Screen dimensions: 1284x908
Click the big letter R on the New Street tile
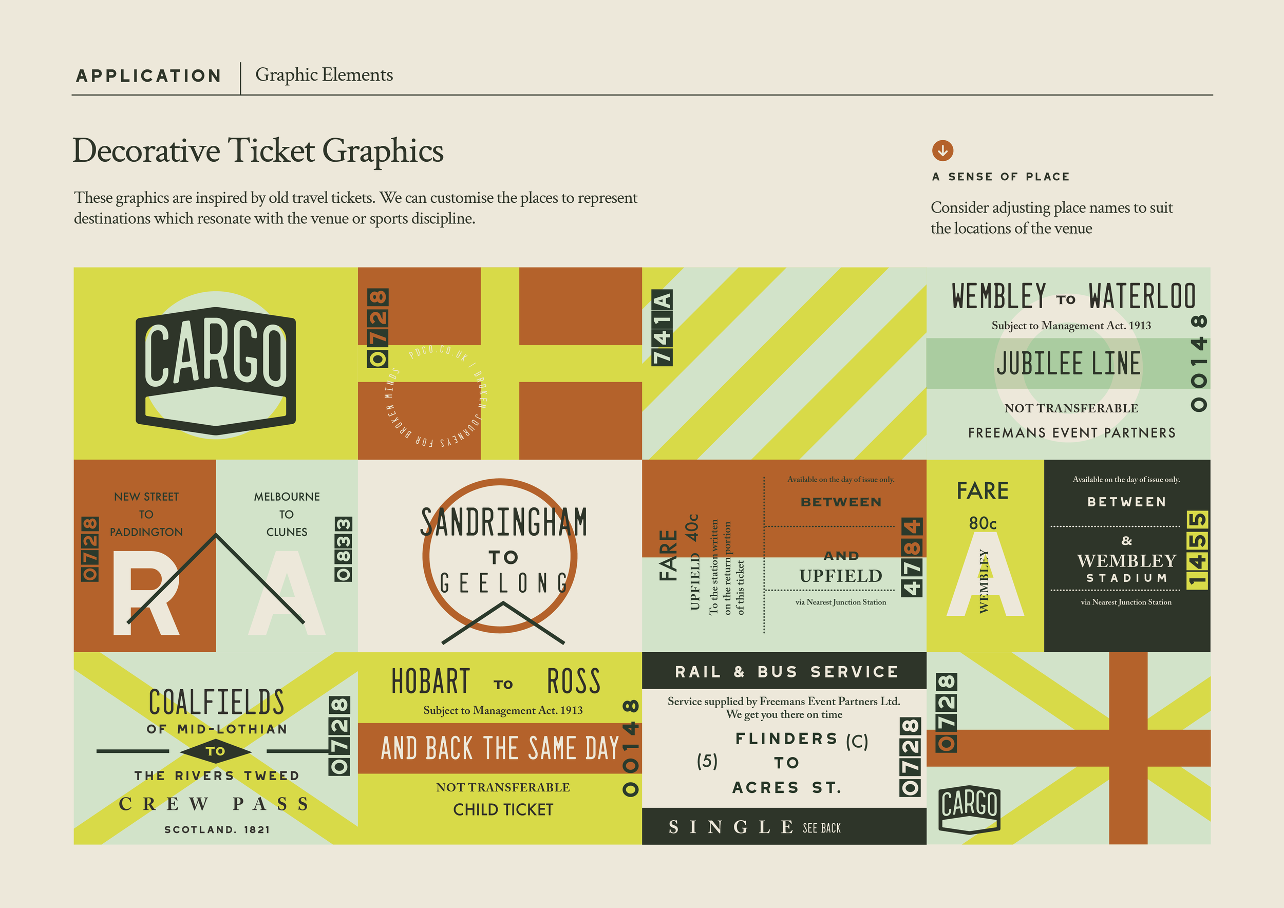point(146,593)
